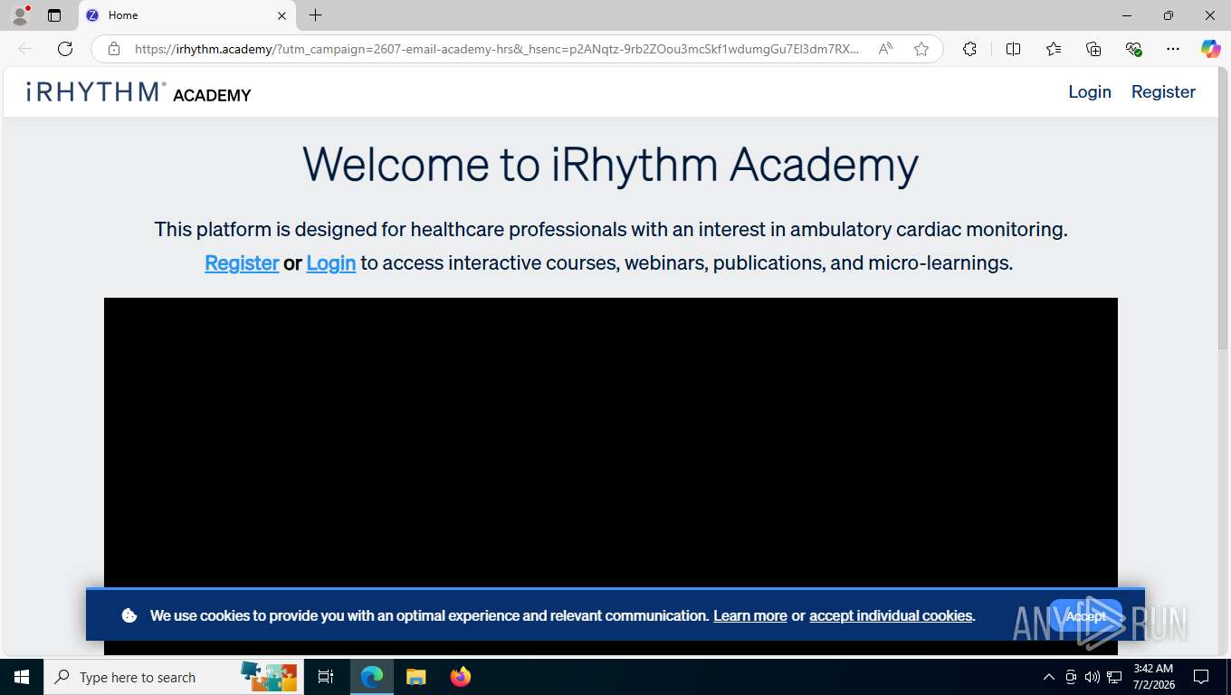Click the address bar URL field
Screen dimensions: 1231x695
[x=496, y=49]
